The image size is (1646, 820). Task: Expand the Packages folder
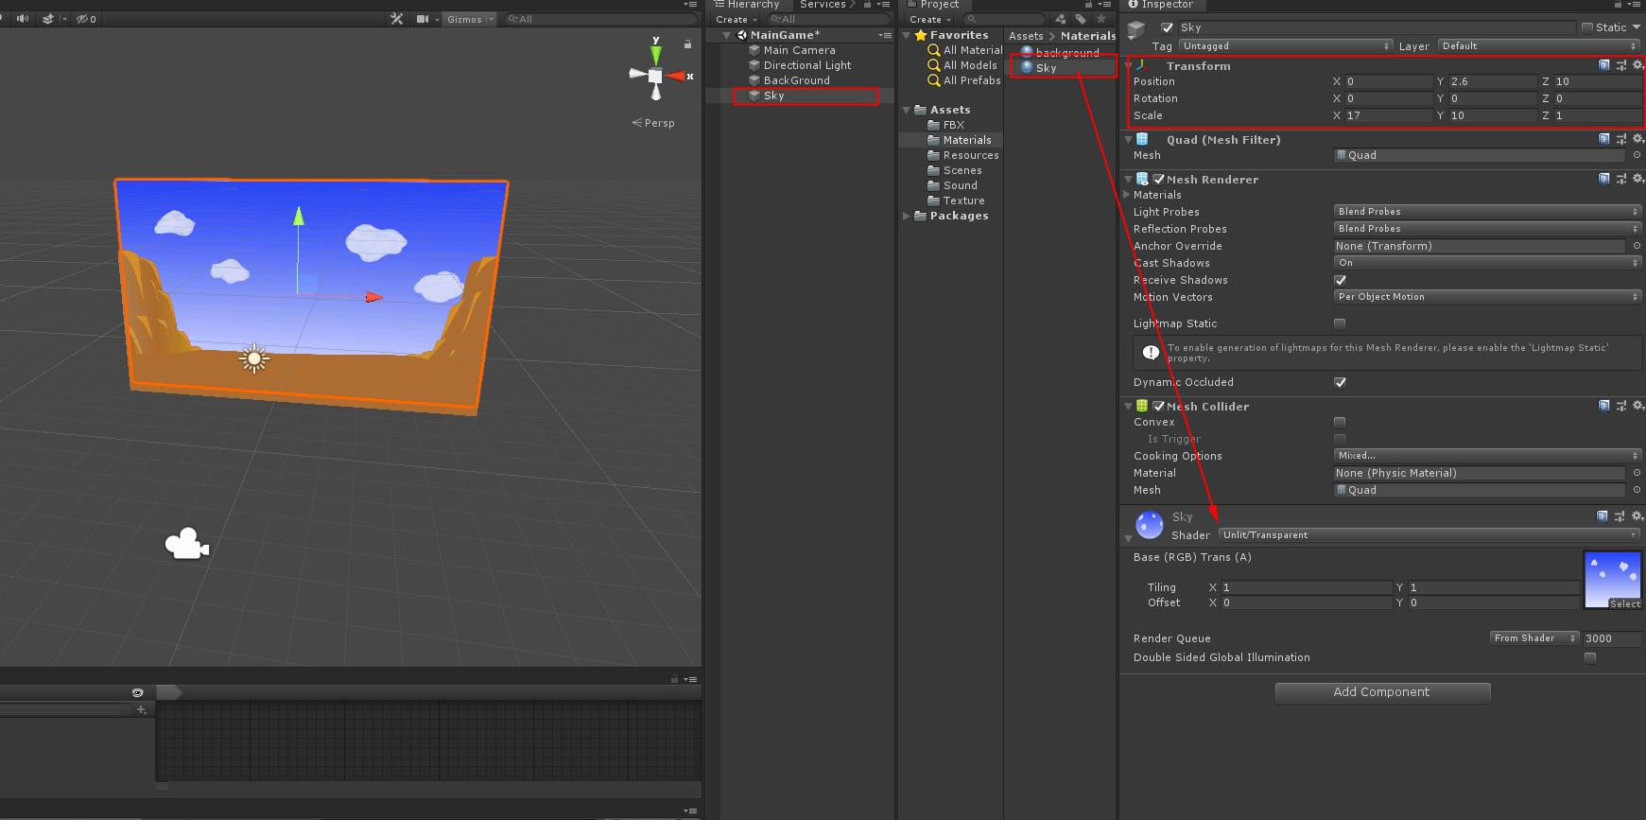(x=907, y=216)
